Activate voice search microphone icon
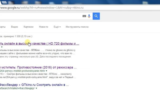160x90 pixels. click(89, 16)
